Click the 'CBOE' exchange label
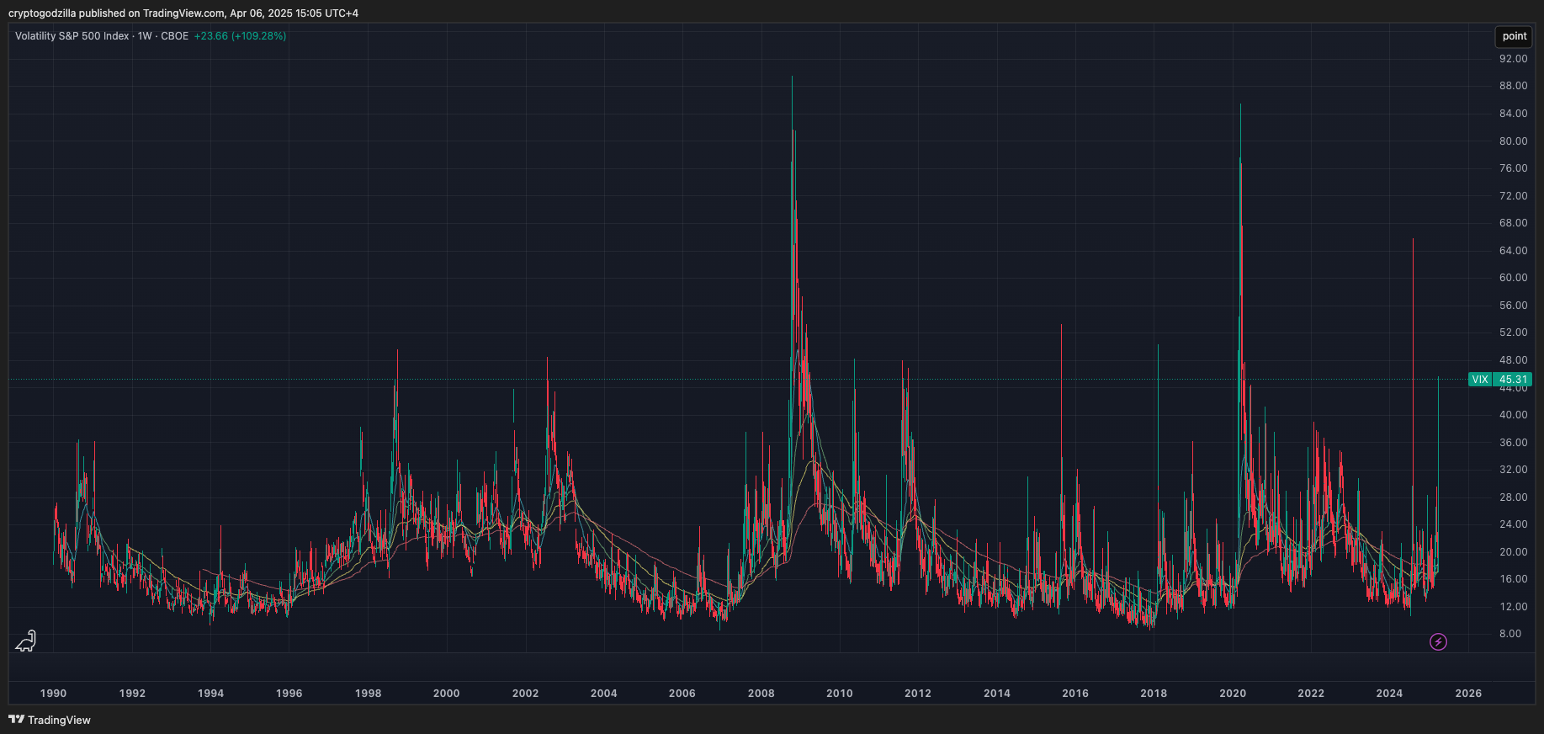This screenshot has width=1544, height=734. [x=175, y=36]
